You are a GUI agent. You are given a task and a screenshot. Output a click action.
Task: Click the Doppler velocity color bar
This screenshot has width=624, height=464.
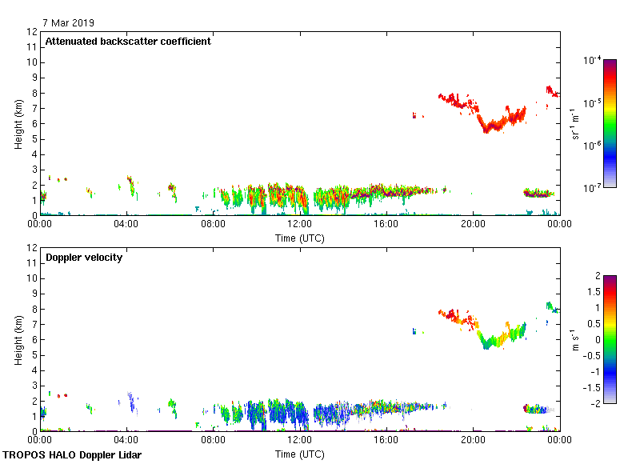(x=610, y=338)
